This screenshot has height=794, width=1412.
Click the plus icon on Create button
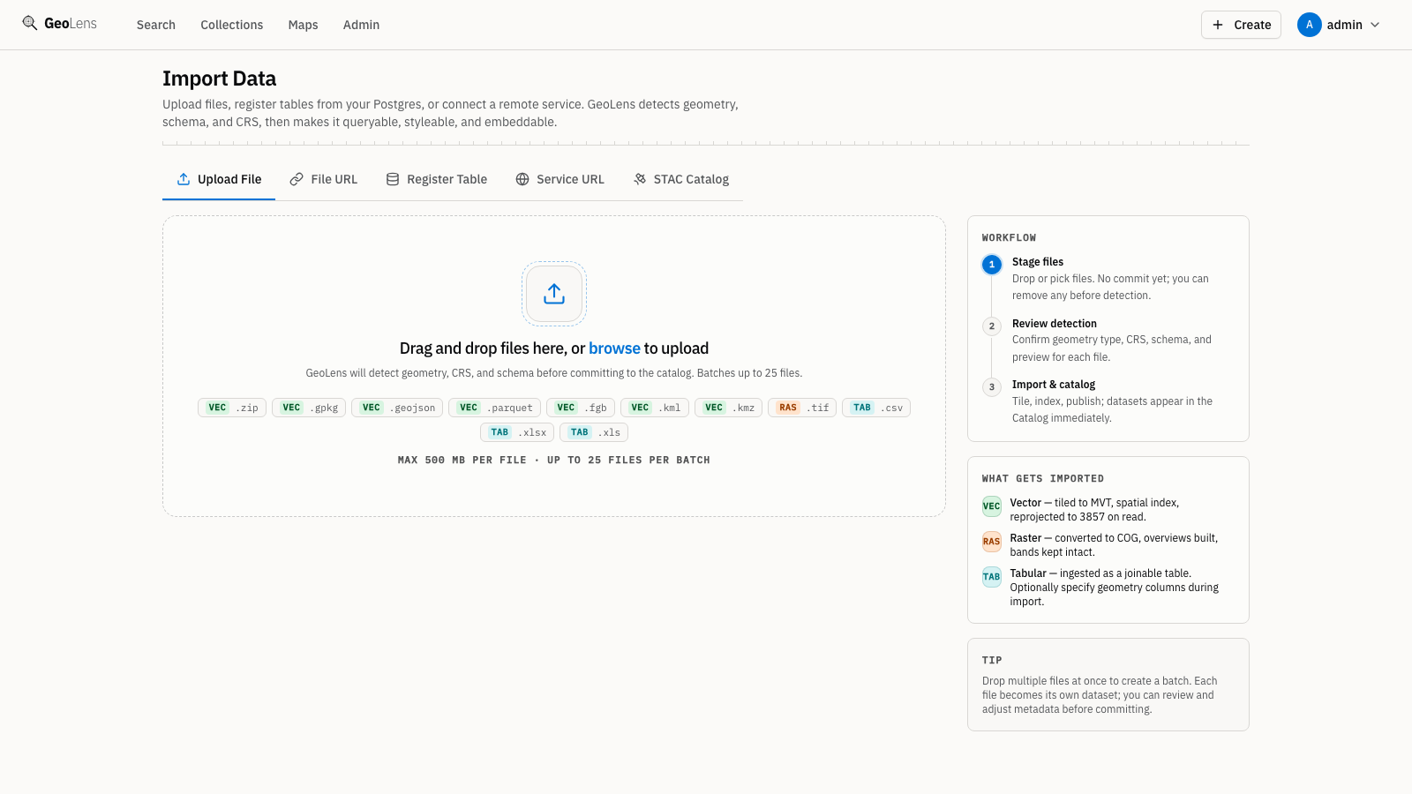[x=1218, y=25]
